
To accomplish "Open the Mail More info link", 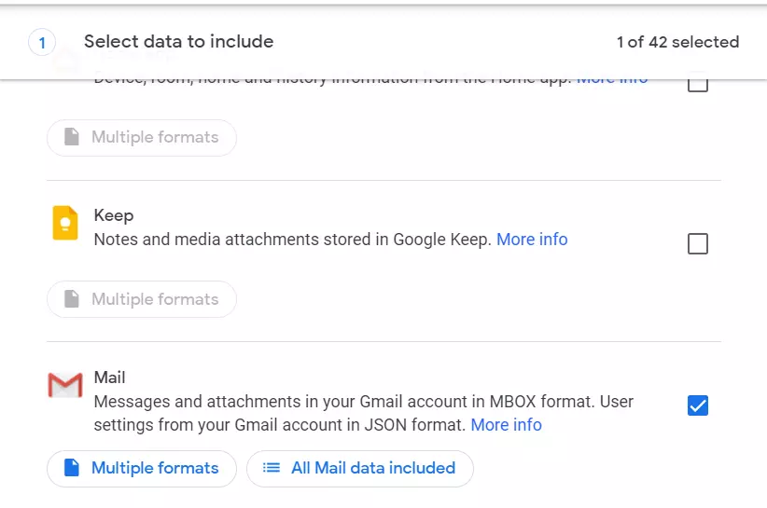I will pyautogui.click(x=506, y=425).
